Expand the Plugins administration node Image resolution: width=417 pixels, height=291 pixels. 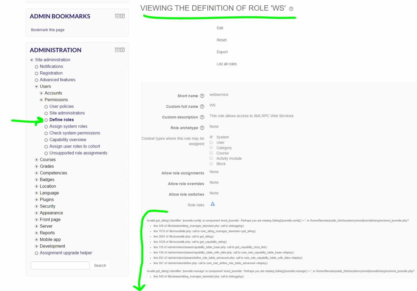(x=36, y=200)
